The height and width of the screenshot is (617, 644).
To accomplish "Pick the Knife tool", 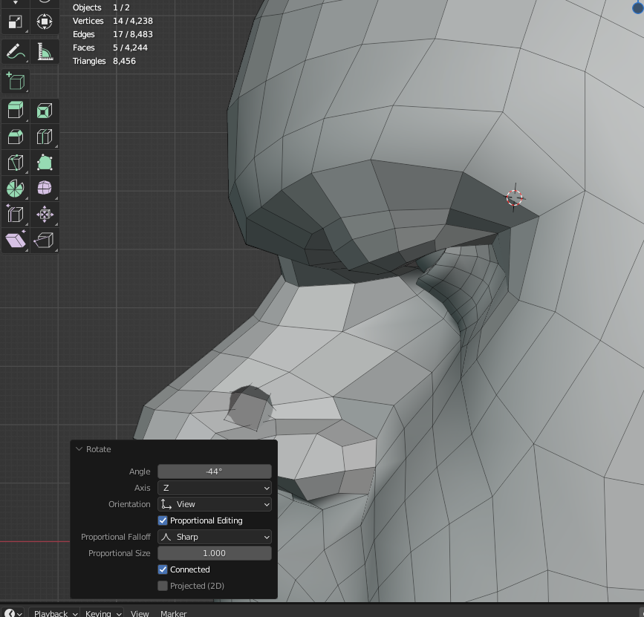I will click(15, 163).
